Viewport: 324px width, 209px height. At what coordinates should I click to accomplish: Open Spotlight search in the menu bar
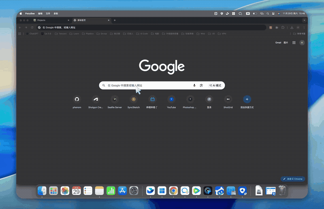268,14
